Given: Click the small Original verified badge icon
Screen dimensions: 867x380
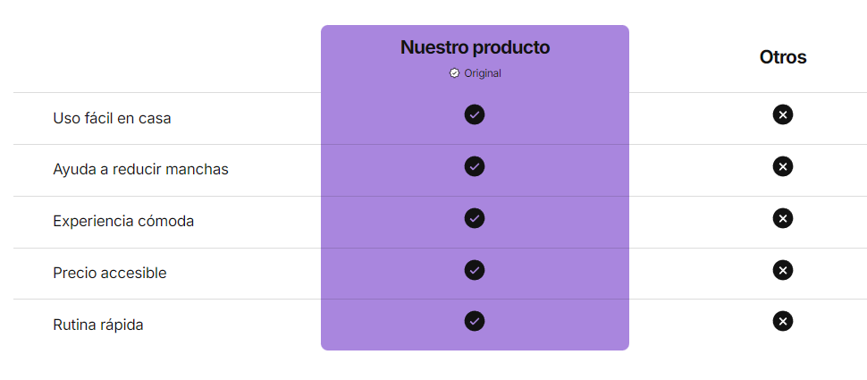Looking at the screenshot, I should coord(454,73).
